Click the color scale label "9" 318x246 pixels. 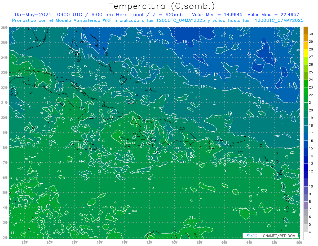[x=310, y=194]
